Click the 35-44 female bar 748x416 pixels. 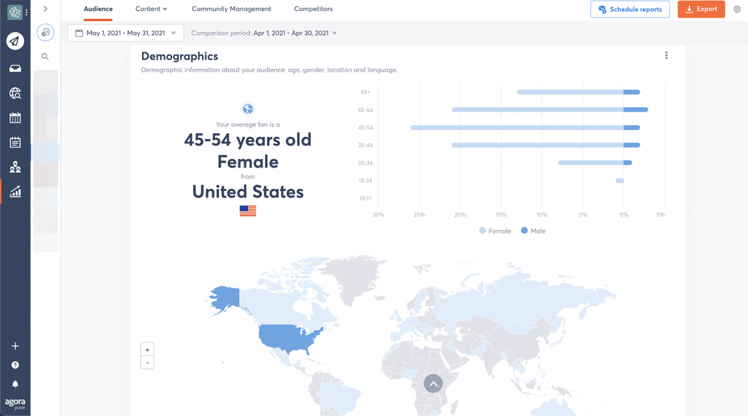(538, 145)
